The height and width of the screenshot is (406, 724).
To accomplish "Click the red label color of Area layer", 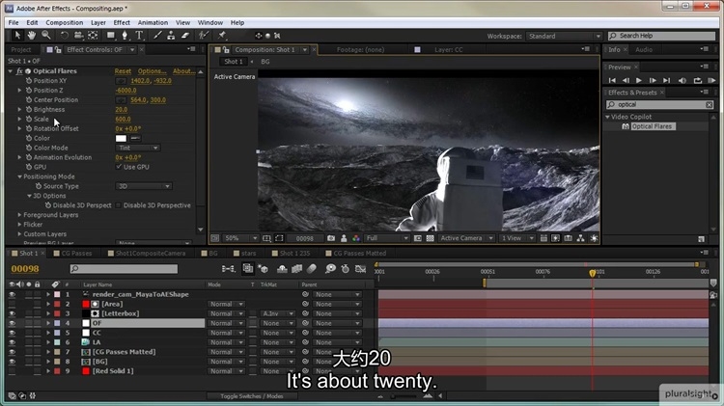I will tap(57, 304).
